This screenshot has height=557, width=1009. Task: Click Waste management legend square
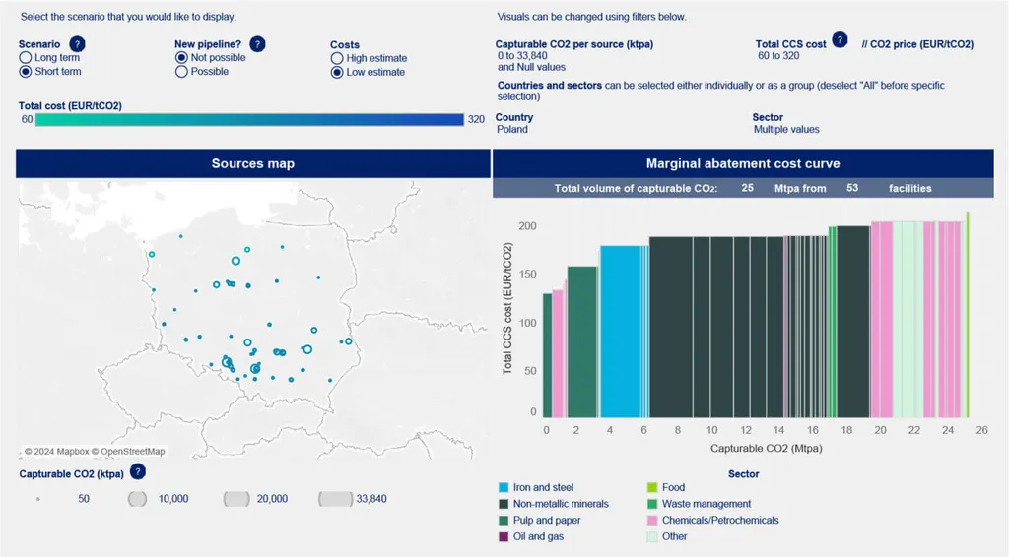pyautogui.click(x=651, y=504)
